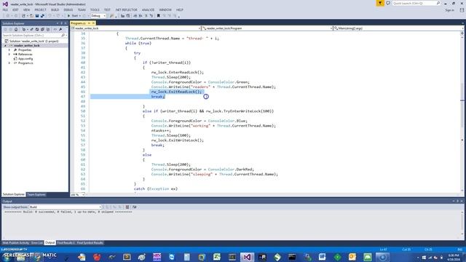Switch to the Error List tab
Viewport: 466px width, 262px height.
pos(37,243)
